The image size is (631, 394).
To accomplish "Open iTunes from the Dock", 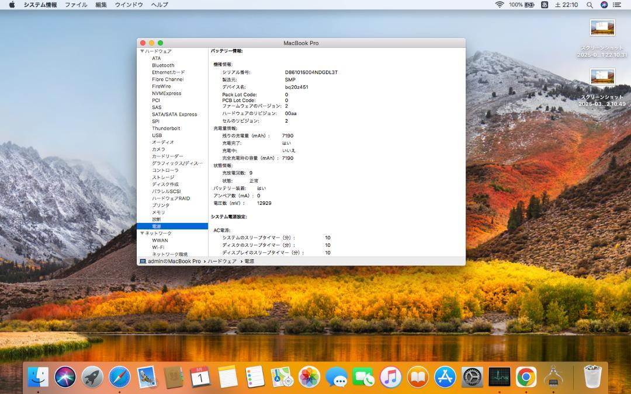I will (390, 377).
